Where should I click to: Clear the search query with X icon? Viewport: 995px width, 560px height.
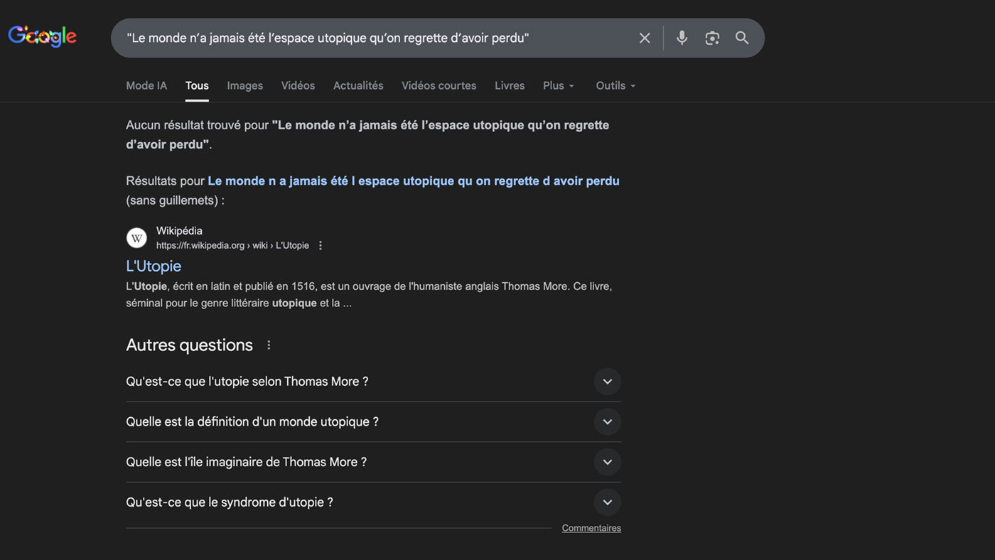(x=645, y=38)
